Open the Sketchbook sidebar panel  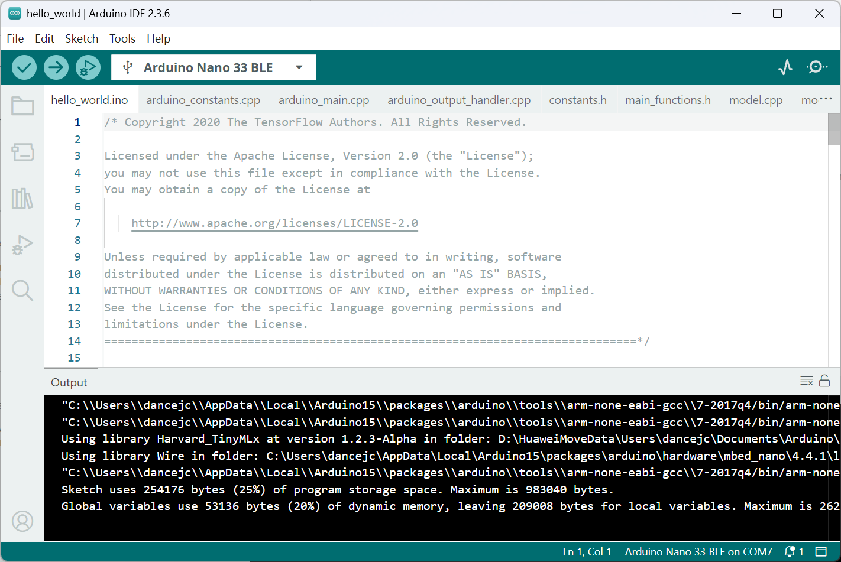click(x=22, y=106)
